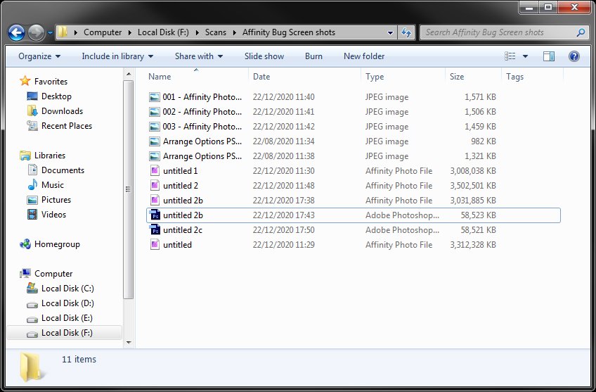This screenshot has width=596, height=392.
Task: Expand the arrow after Scans breadcrumb
Action: pos(234,33)
